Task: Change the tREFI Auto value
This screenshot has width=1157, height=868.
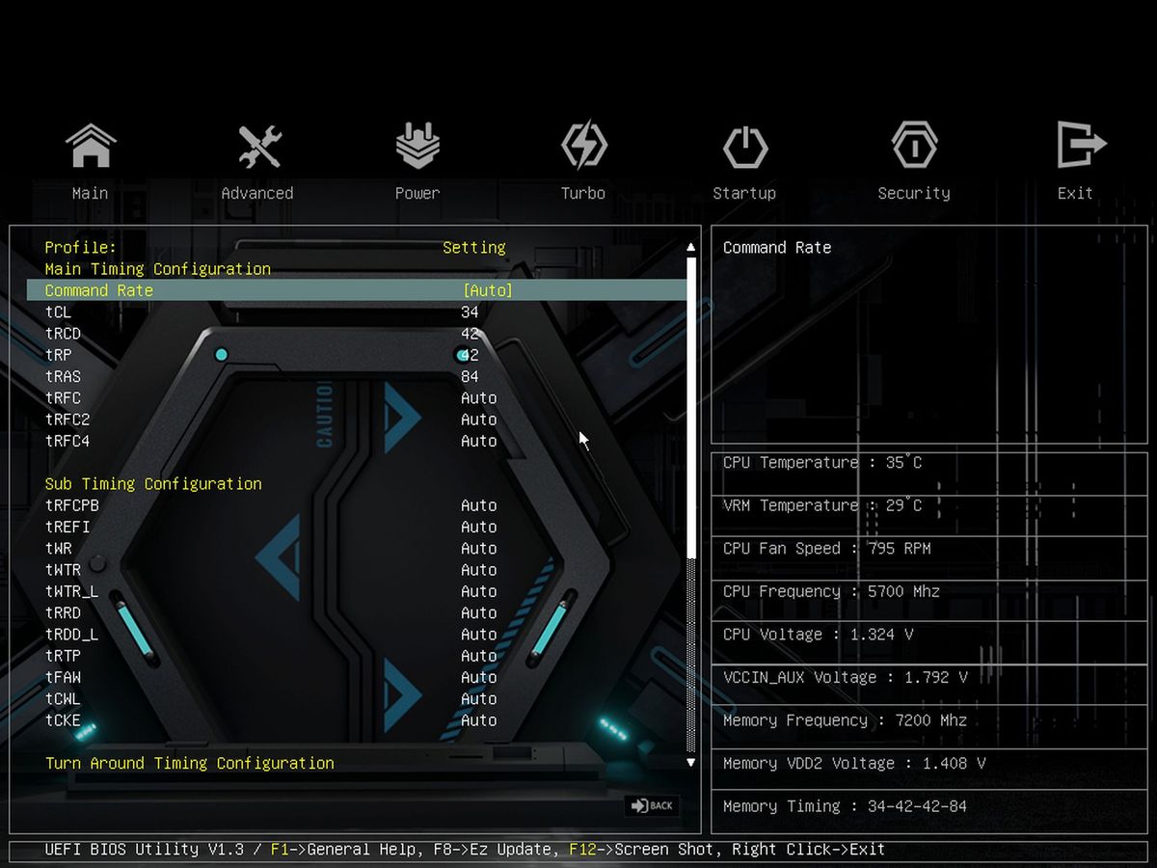Action: click(x=479, y=527)
